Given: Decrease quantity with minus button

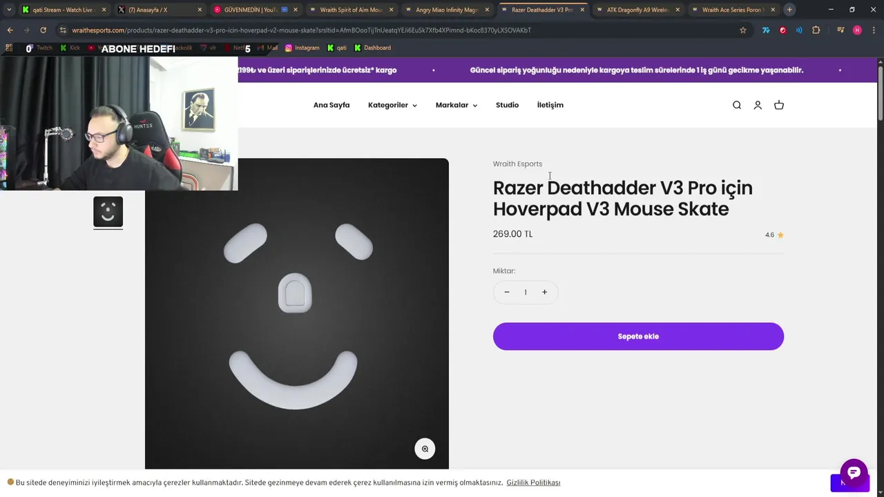Looking at the screenshot, I should tap(506, 292).
